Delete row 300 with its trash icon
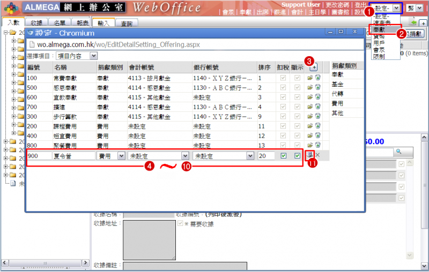Screen dimensions: 429x272 click(317, 116)
